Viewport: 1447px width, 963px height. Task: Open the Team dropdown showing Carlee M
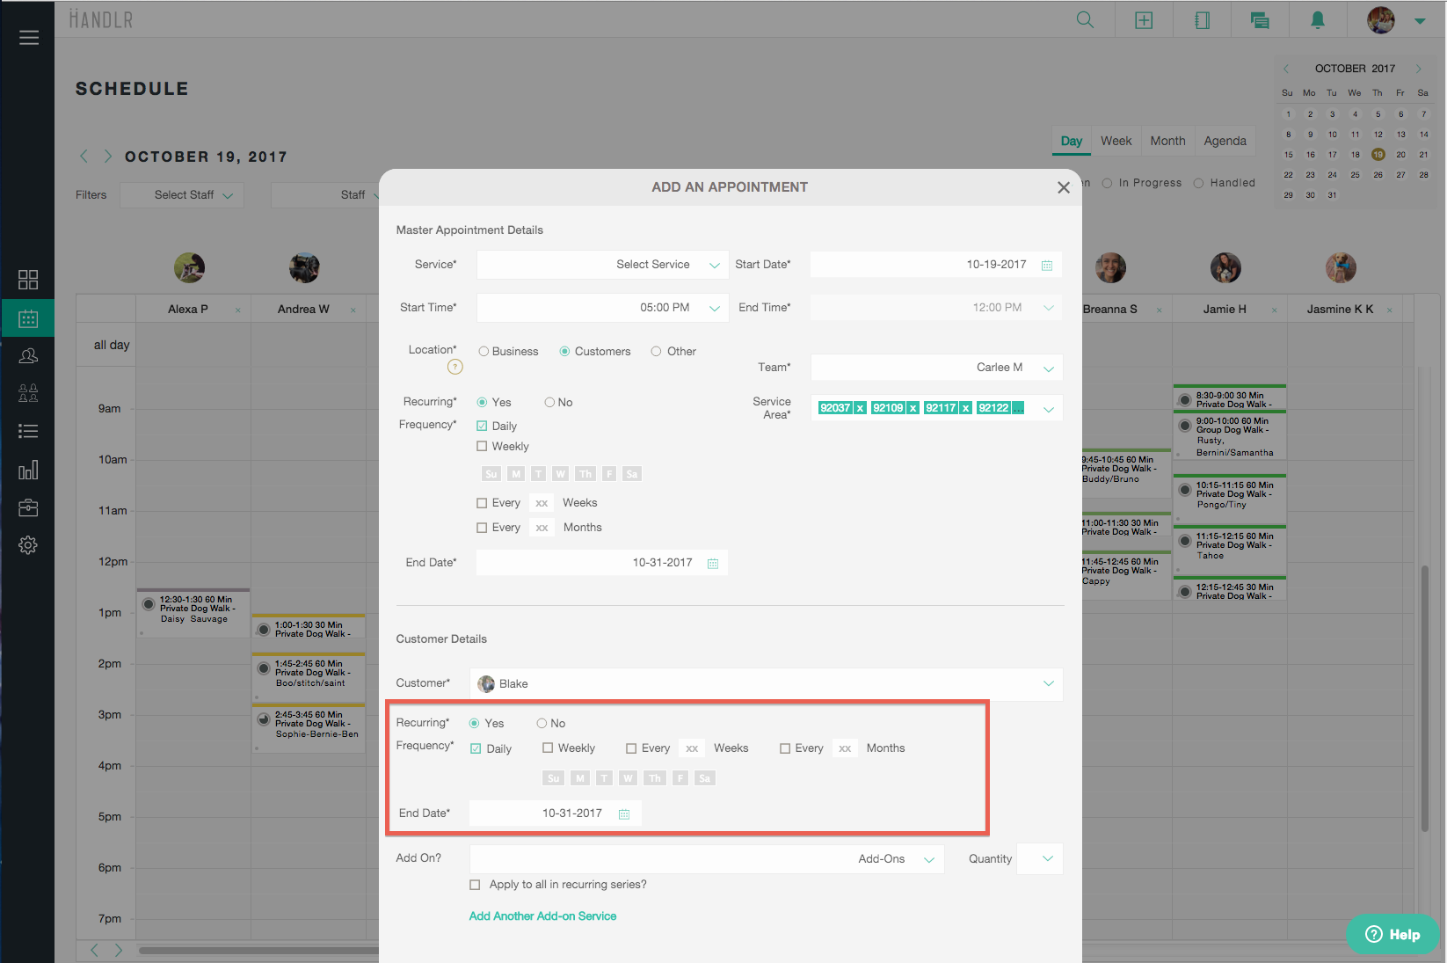pos(1048,368)
